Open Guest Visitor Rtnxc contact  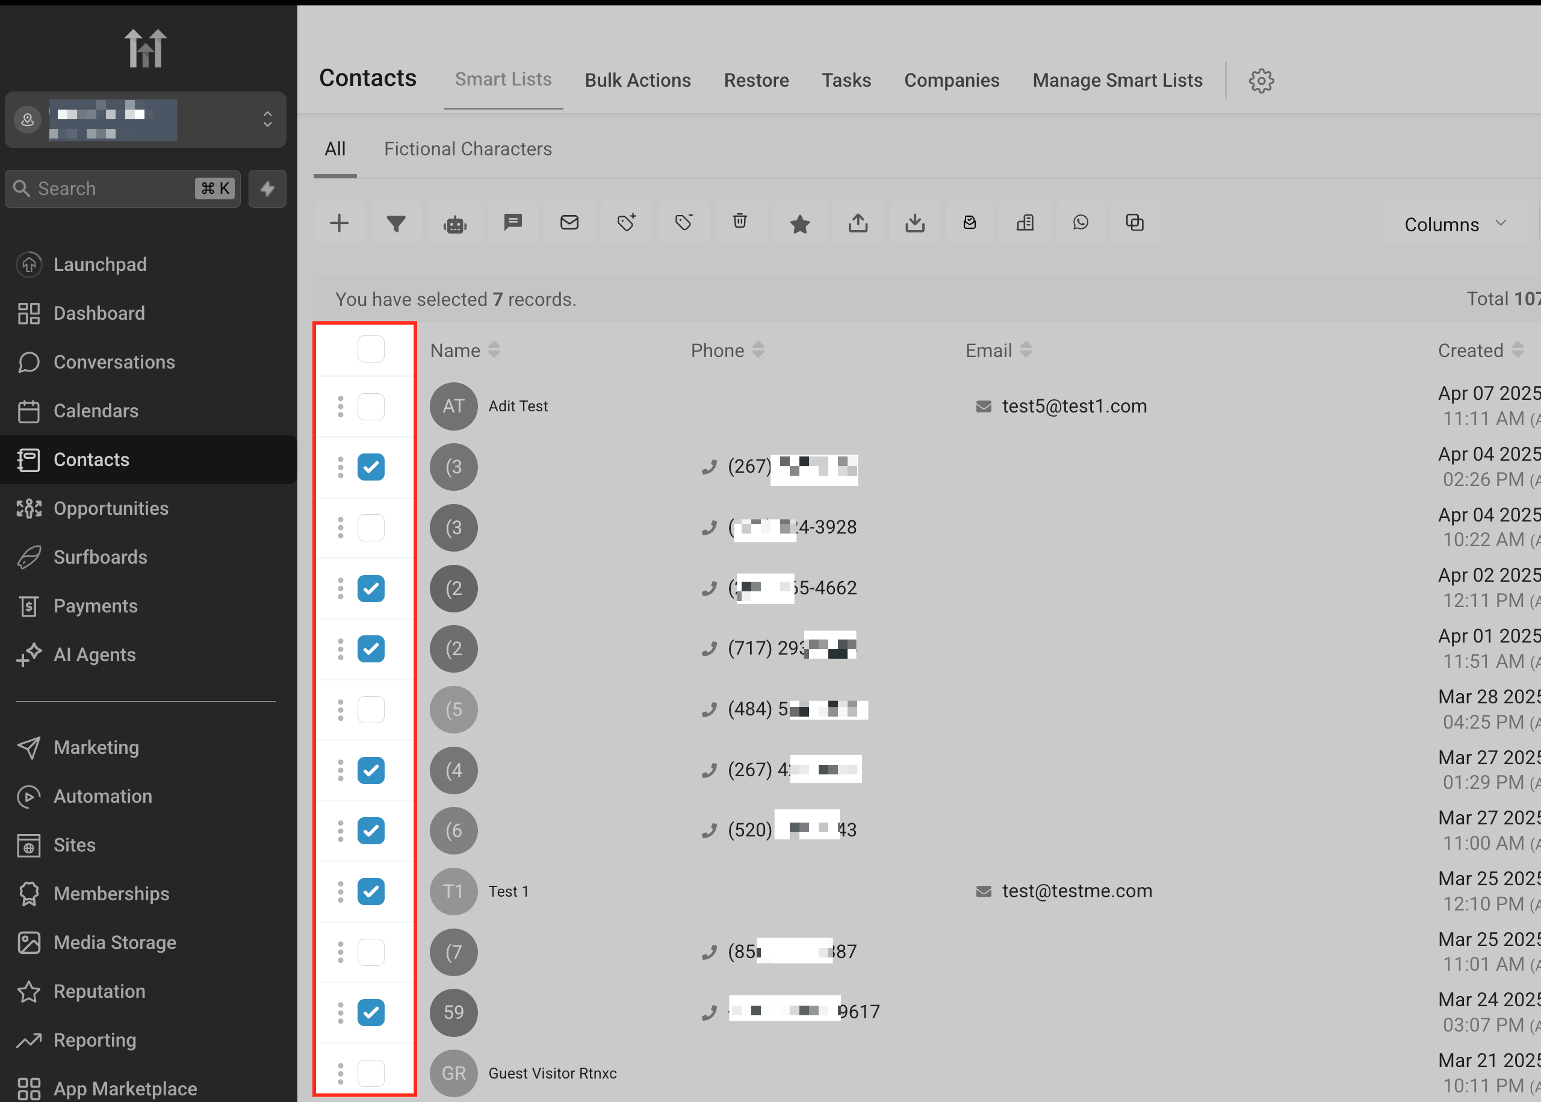552,1073
